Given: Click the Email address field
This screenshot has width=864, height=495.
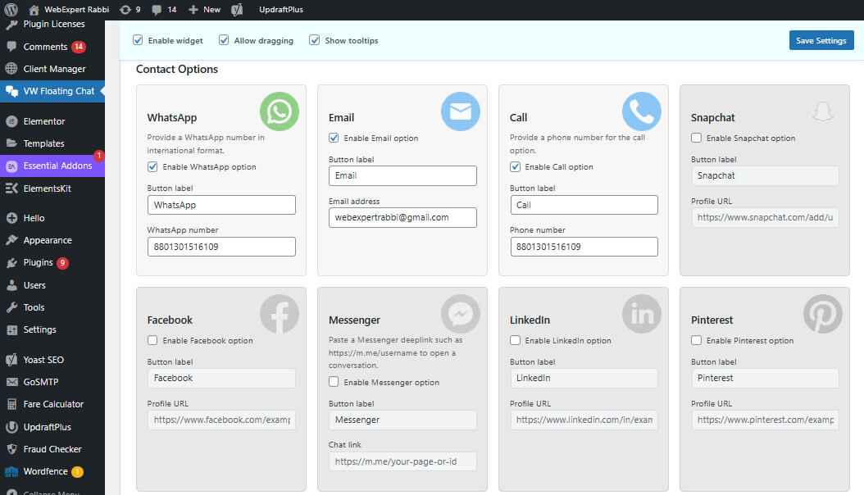Looking at the screenshot, I should coord(402,217).
